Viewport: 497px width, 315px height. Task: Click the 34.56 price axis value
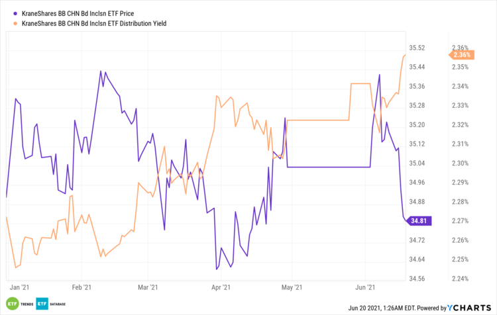click(418, 279)
